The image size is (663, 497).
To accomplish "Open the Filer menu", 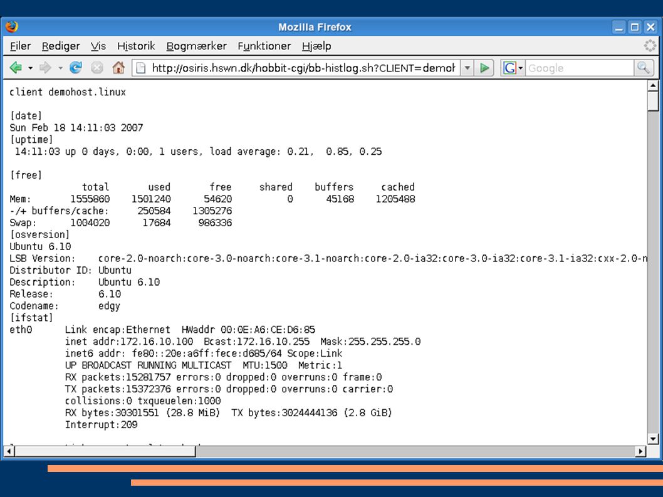I will (20, 46).
